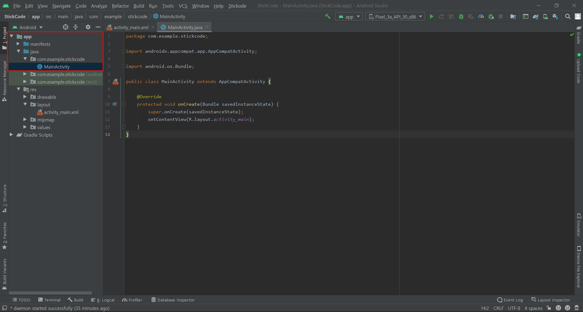Open the Build menu

[x=139, y=6]
